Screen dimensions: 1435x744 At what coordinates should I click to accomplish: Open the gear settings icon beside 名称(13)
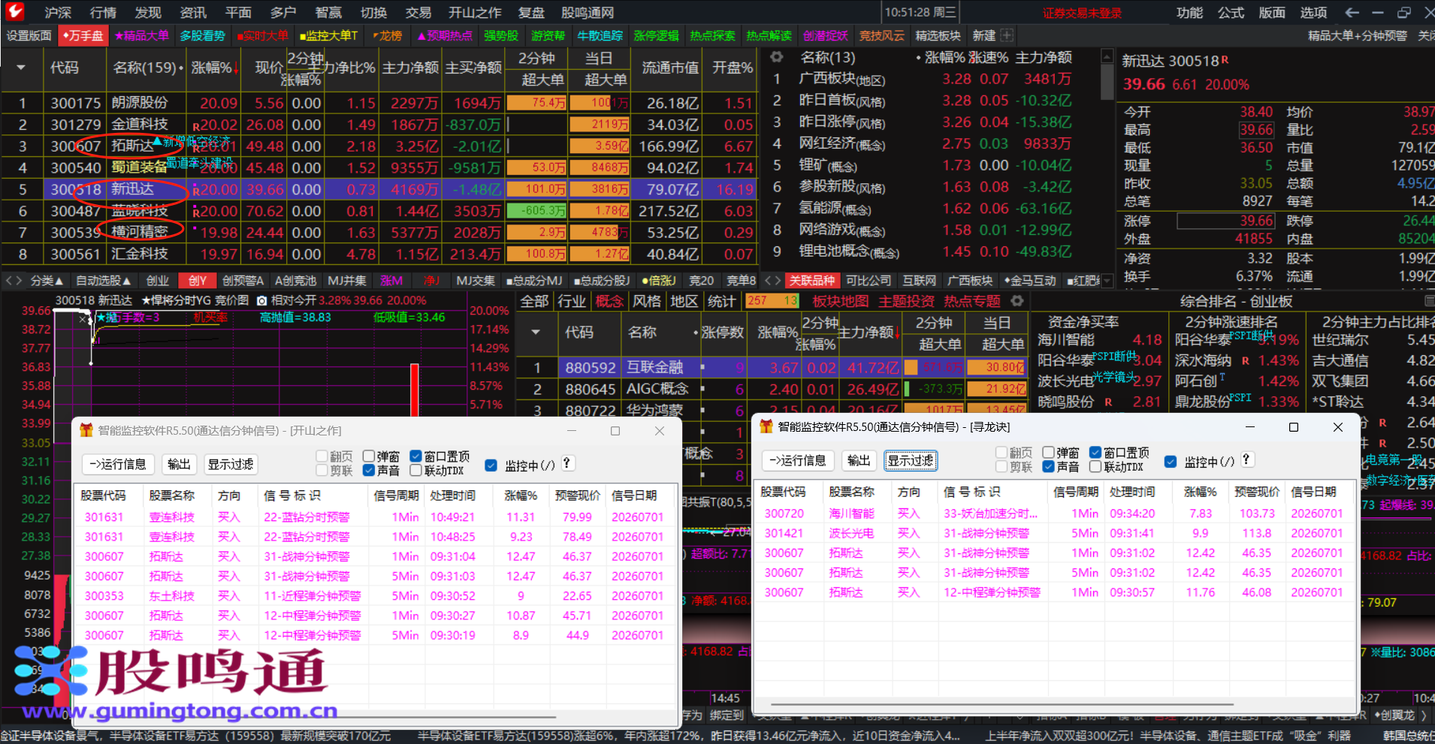(x=777, y=57)
